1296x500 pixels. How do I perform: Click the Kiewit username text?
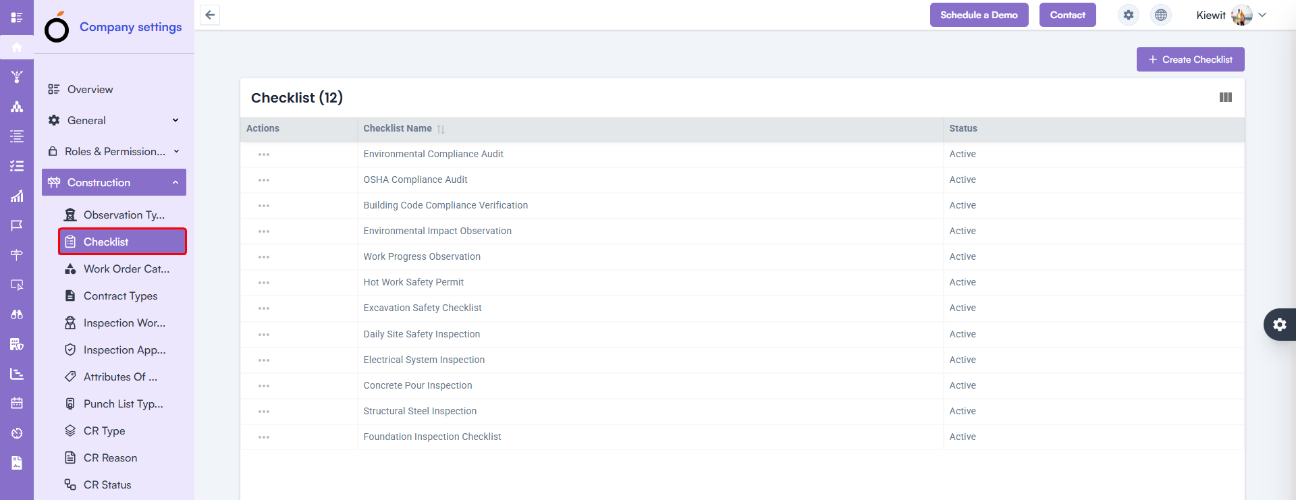click(x=1211, y=15)
